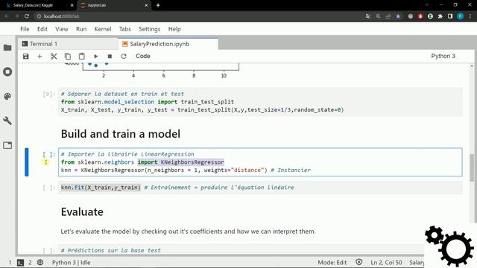Open the Open Tabs sidebar icon

(x=7, y=145)
